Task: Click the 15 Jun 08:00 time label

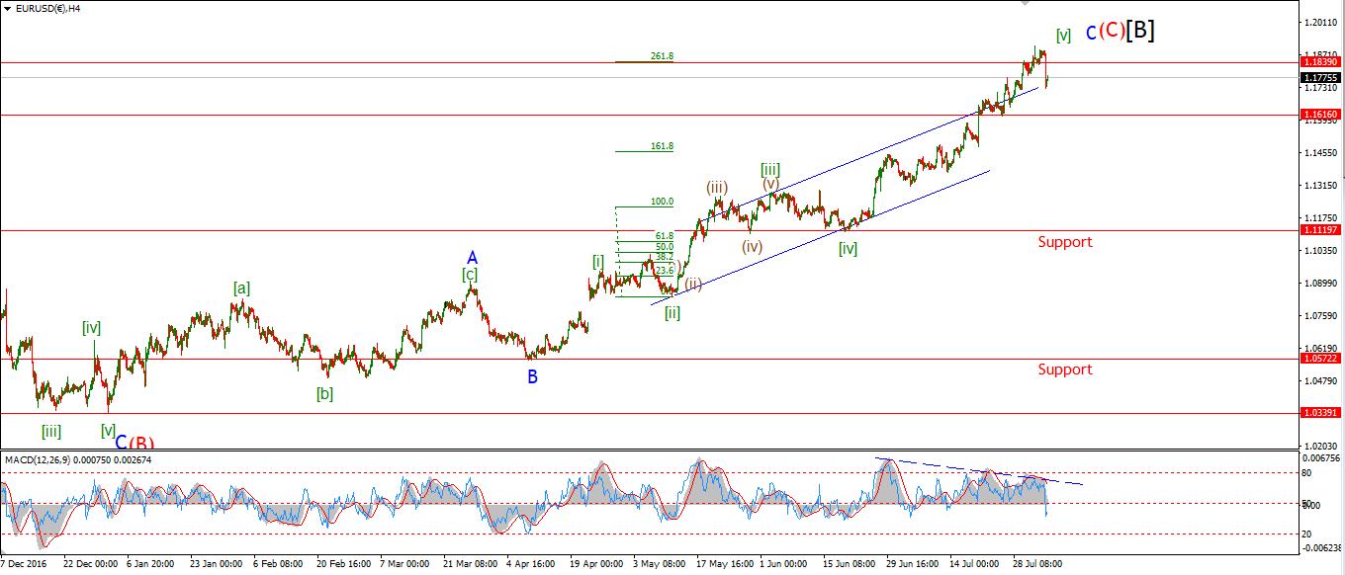Action: click(x=850, y=564)
